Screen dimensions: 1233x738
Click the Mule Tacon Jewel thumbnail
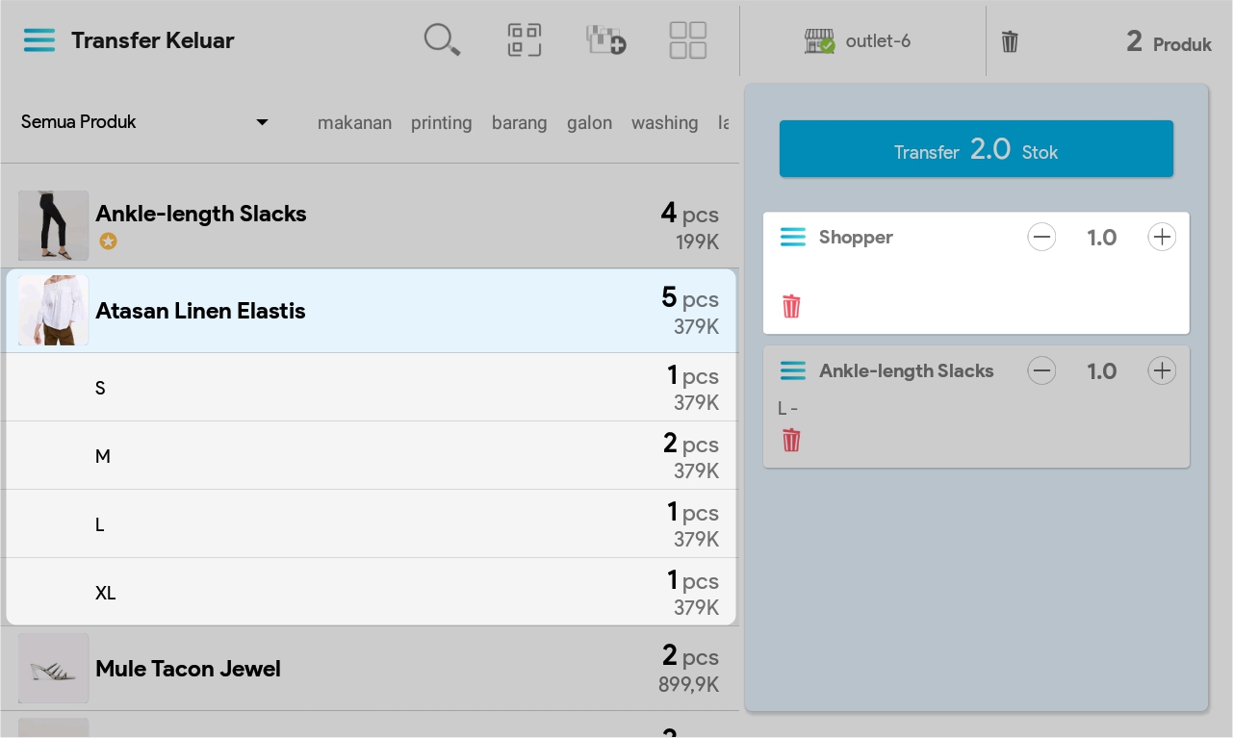54,669
